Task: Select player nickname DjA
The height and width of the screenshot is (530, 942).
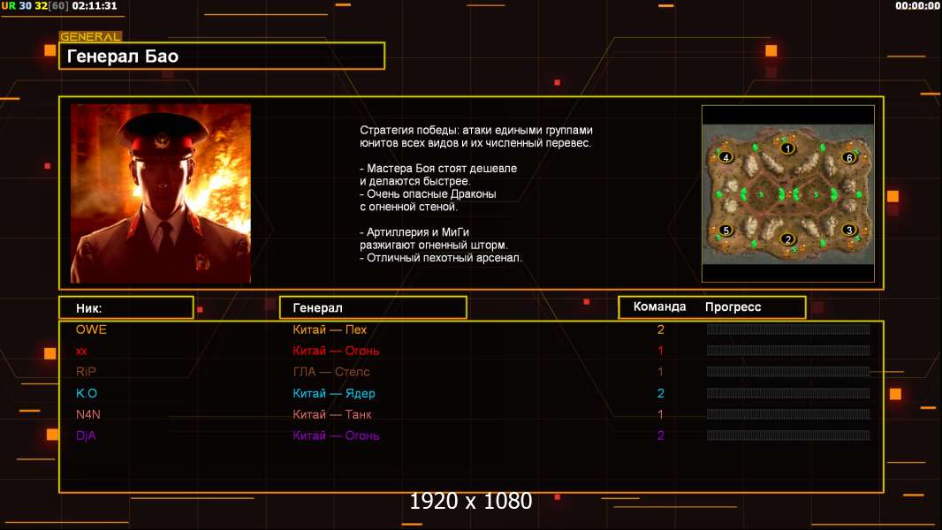Action: coord(86,435)
